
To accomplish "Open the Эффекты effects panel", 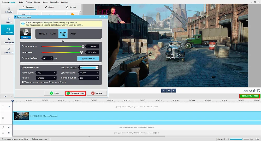I will [x=9, y=51].
